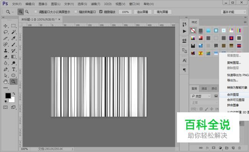Collapse the toolbox double-arrow header
The image size is (249, 152).
[3, 17]
